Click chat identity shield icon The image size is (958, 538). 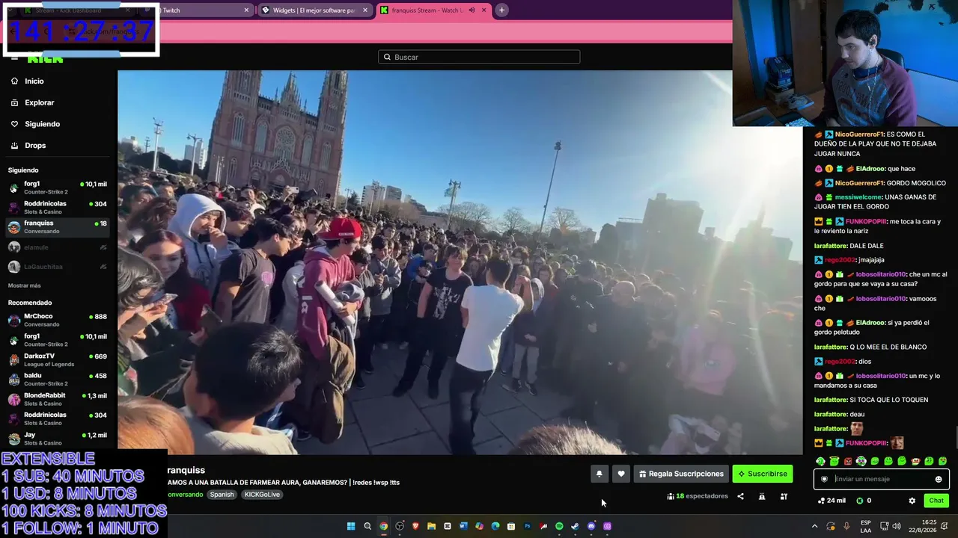click(x=824, y=480)
